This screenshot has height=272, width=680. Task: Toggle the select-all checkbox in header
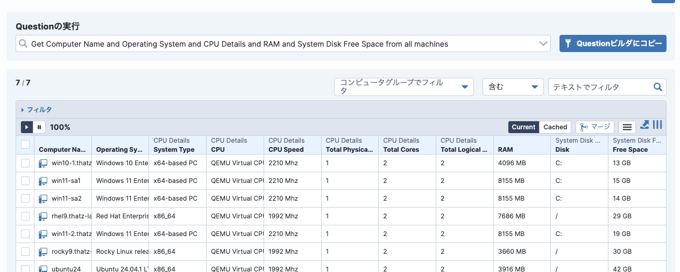tap(25, 144)
